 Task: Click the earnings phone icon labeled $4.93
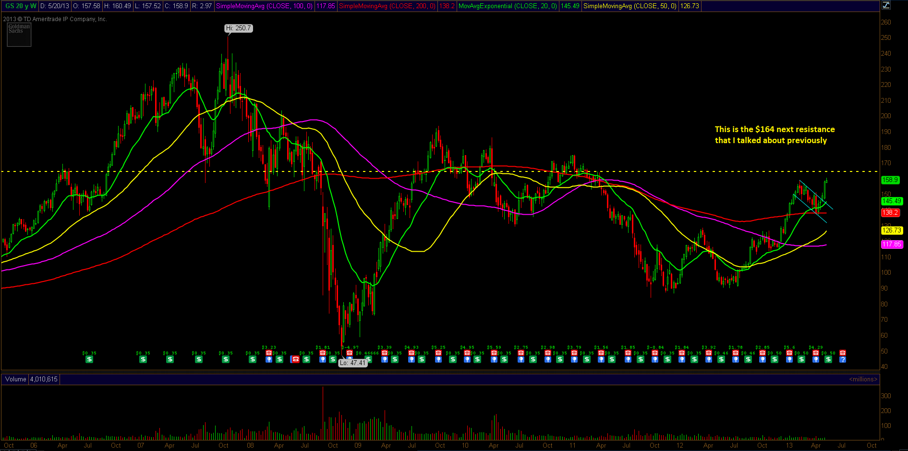[x=411, y=353]
